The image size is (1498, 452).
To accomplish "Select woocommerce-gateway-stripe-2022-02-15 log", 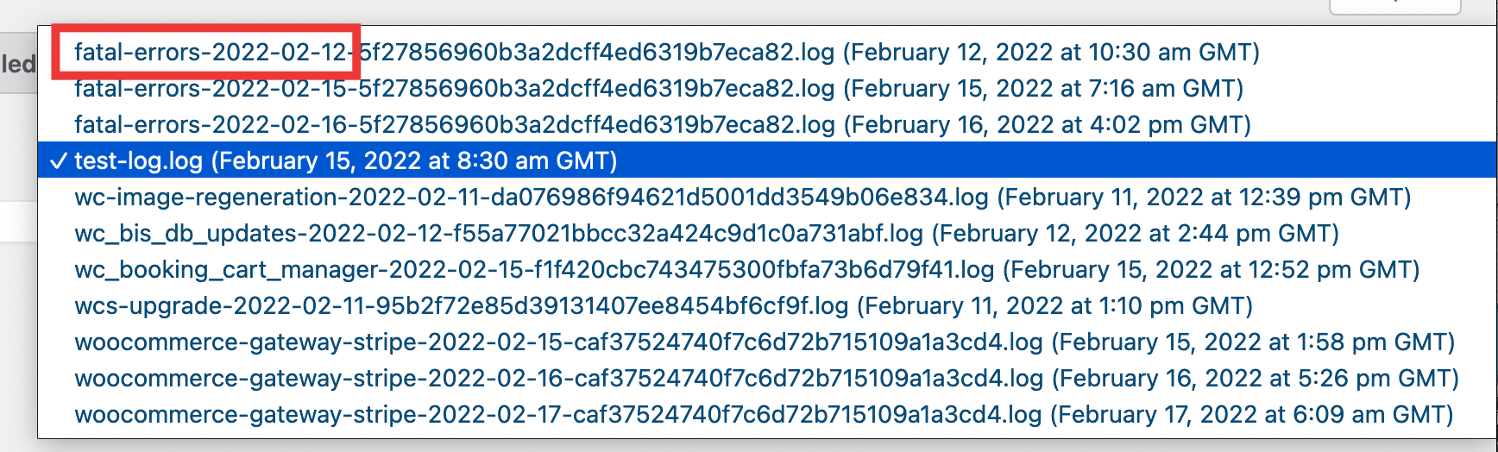I will 765,342.
